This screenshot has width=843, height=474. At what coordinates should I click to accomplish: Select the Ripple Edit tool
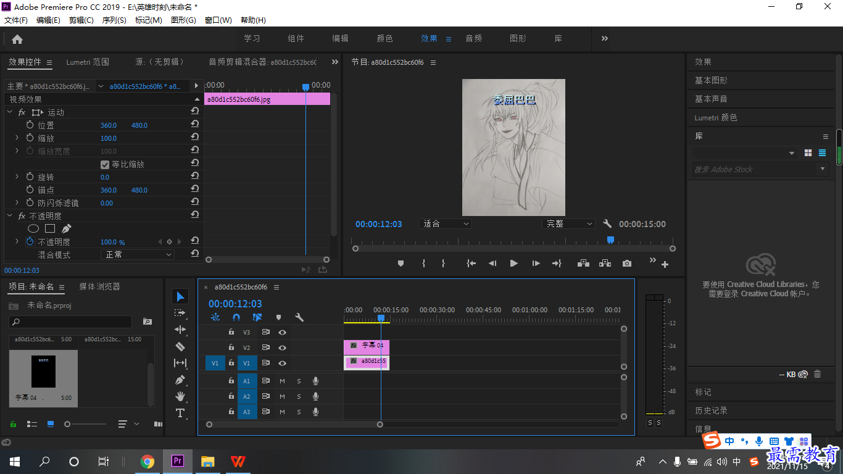180,330
